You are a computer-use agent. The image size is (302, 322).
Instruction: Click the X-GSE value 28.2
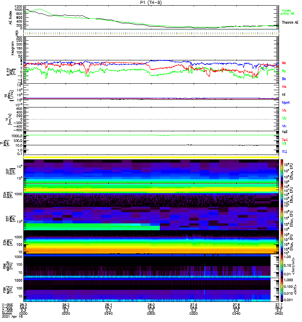66,305
